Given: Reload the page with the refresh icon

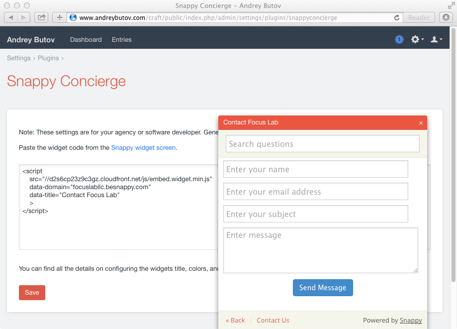Looking at the screenshot, I should (397, 17).
